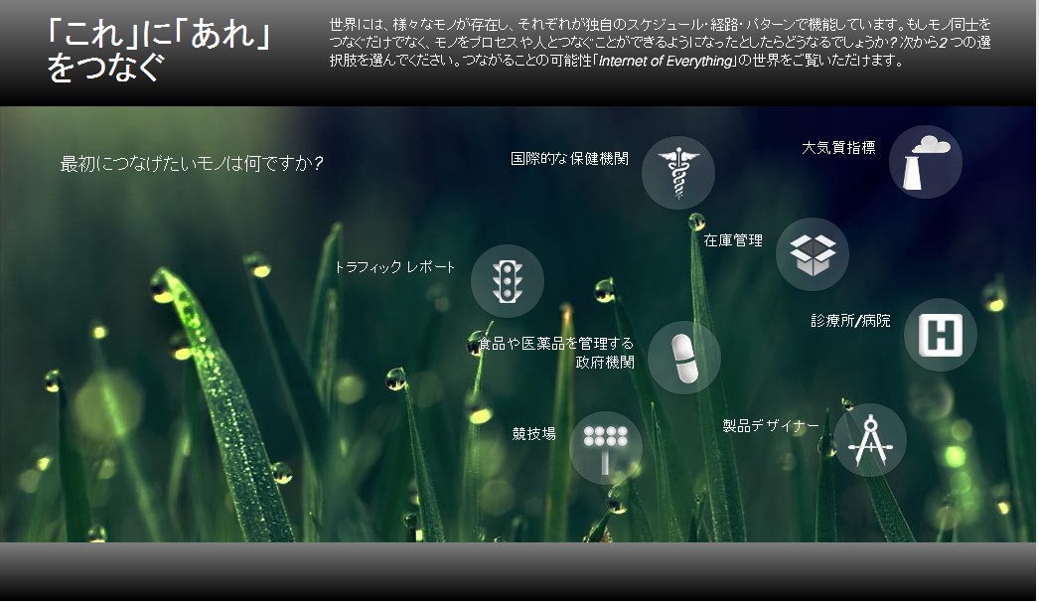Choose the 製品デザイナー label
This screenshot has height=602, width=1039.
pyautogui.click(x=771, y=425)
